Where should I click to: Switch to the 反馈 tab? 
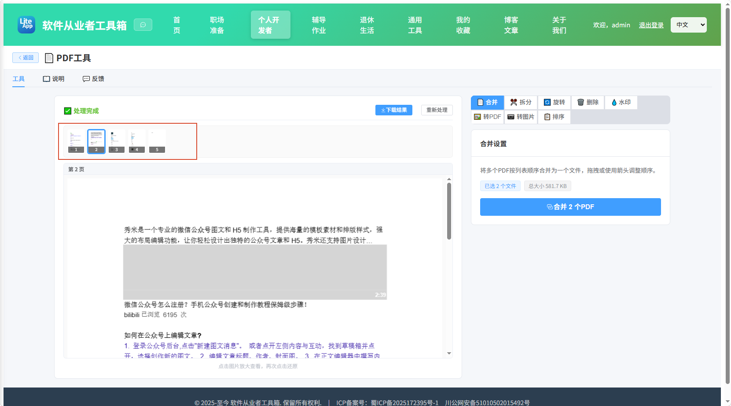point(93,79)
